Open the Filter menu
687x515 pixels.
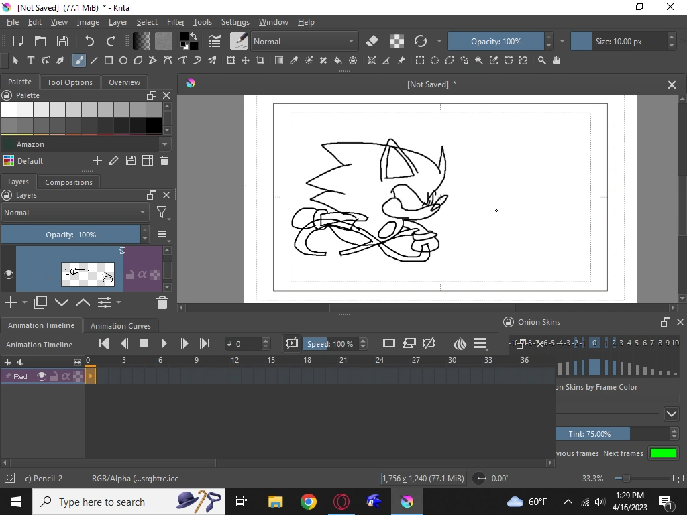[x=175, y=21]
